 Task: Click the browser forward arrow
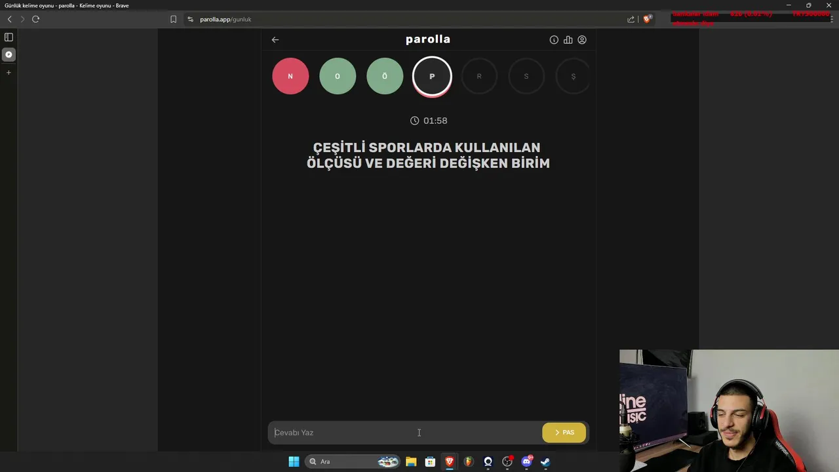(22, 19)
